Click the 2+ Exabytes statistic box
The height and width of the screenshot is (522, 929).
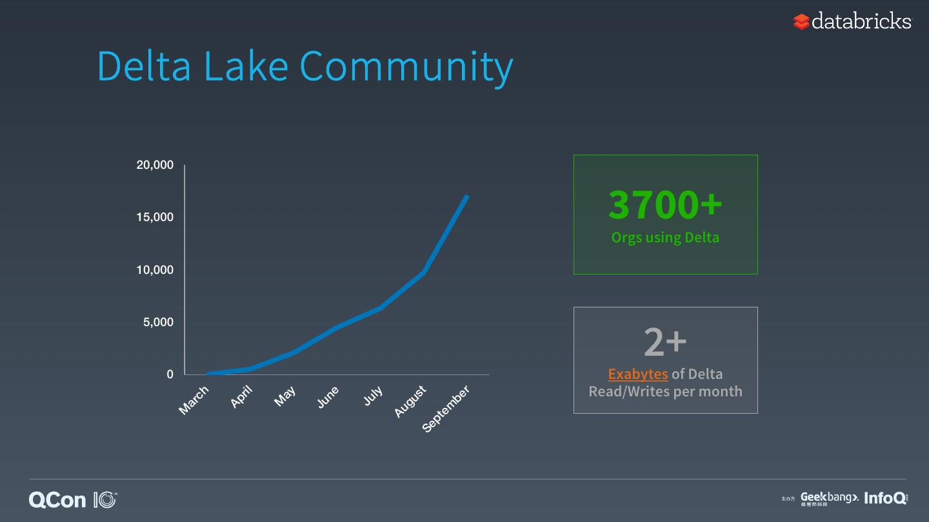(666, 360)
